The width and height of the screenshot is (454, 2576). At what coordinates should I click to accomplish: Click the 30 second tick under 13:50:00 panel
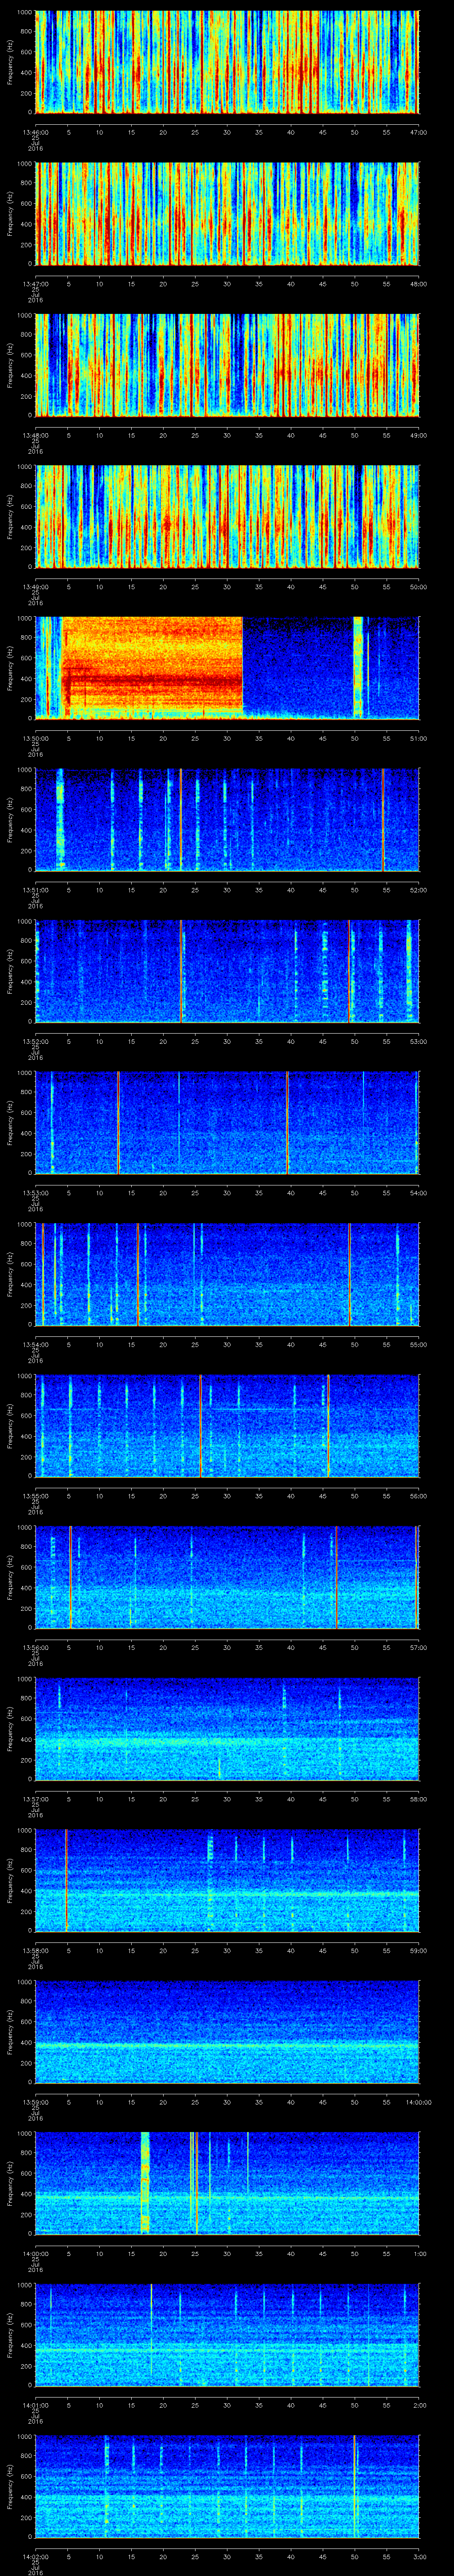(227, 739)
